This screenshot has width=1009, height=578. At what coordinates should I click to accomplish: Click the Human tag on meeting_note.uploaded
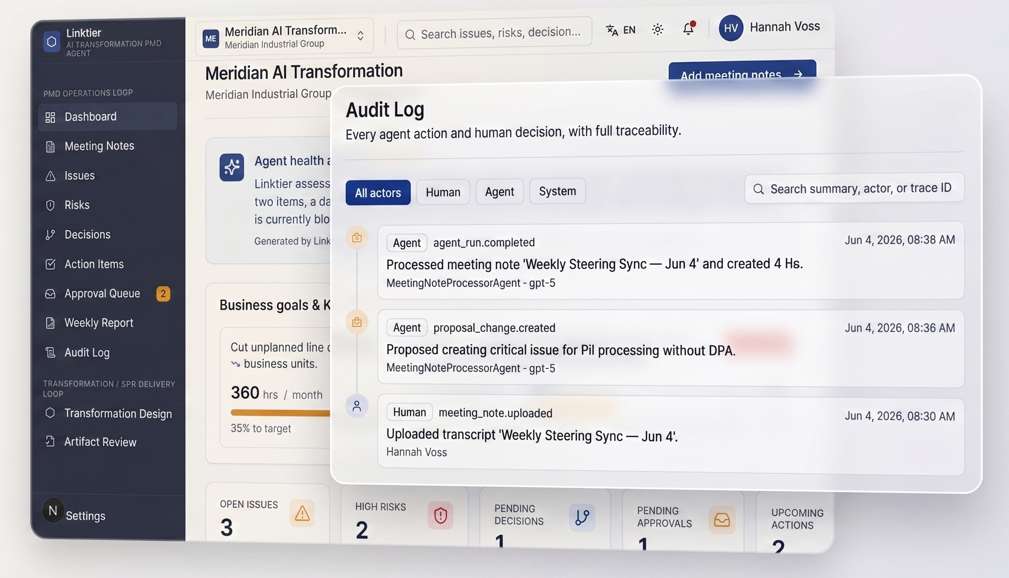pyautogui.click(x=409, y=412)
